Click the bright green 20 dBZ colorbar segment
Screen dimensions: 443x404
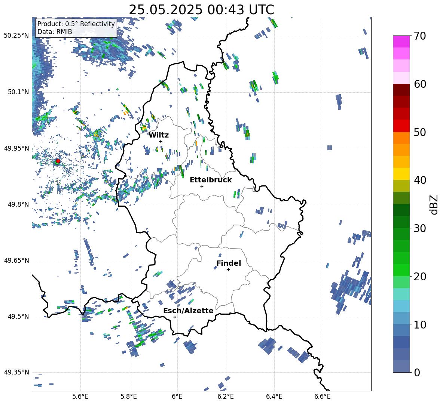click(x=401, y=270)
